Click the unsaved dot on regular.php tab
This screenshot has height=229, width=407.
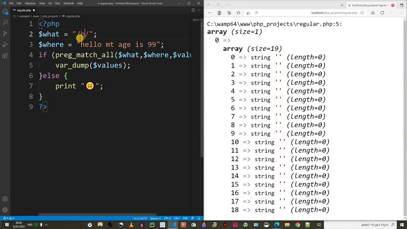pyautogui.click(x=34, y=10)
